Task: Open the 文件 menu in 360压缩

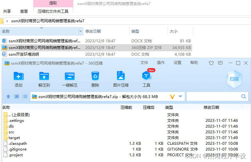Action: coord(144,63)
